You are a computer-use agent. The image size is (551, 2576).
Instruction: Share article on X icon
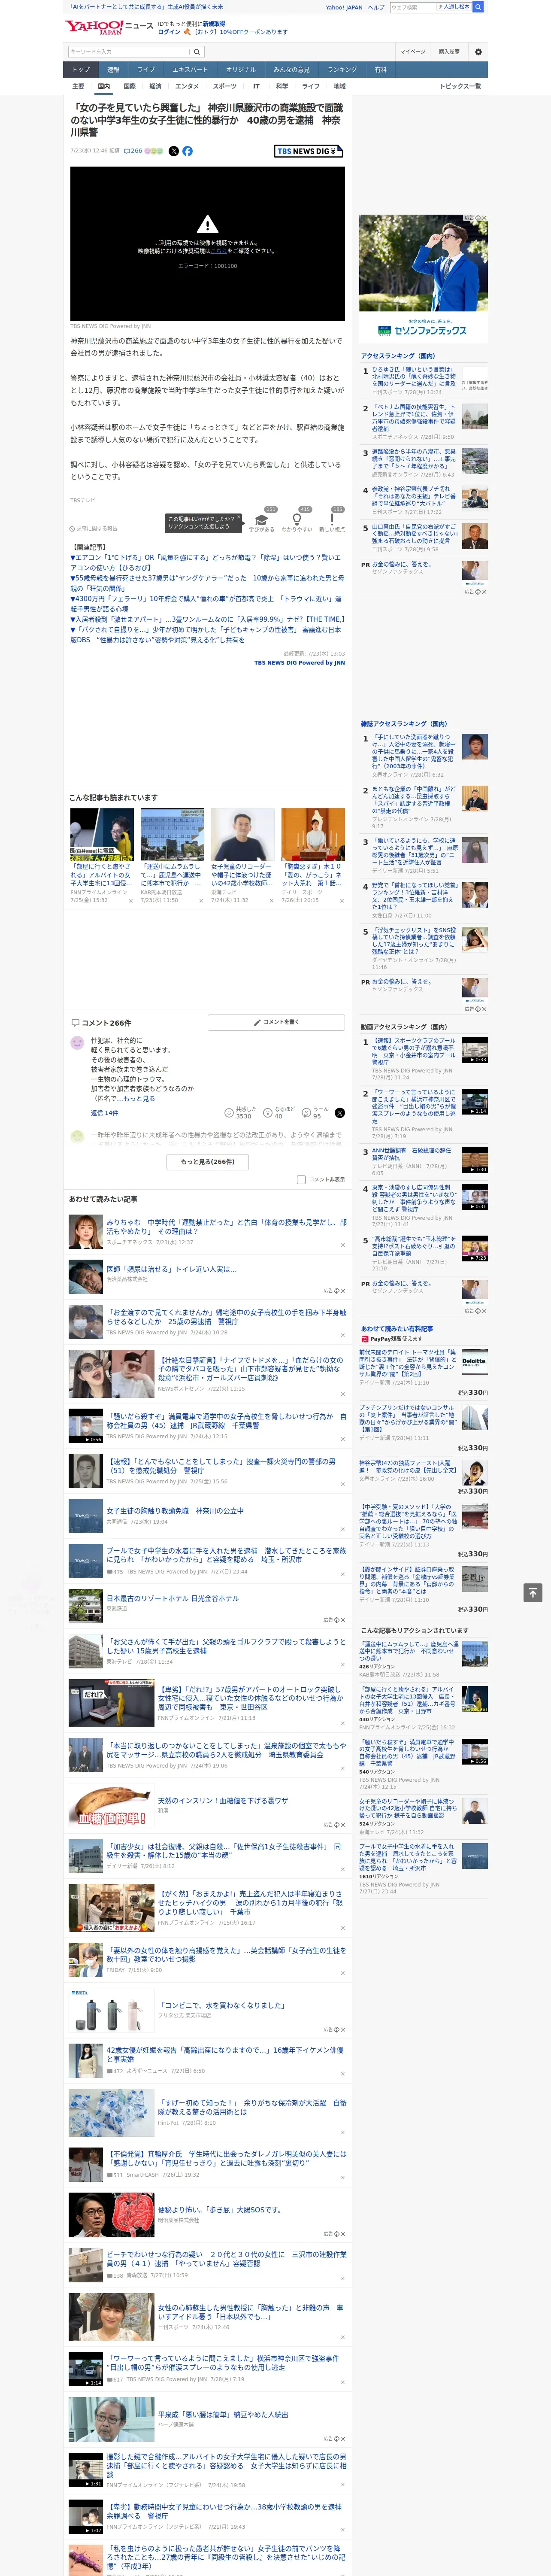[x=173, y=151]
